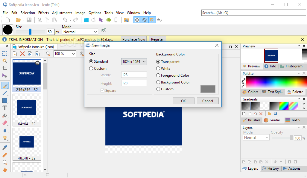The width and height of the screenshot is (307, 178).
Task: Choose Custom background color radio option
Action: point(158,89)
